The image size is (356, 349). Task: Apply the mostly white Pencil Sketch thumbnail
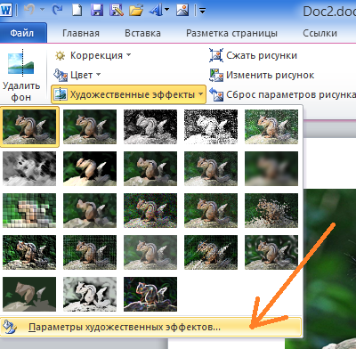pyautogui.click(x=211, y=126)
